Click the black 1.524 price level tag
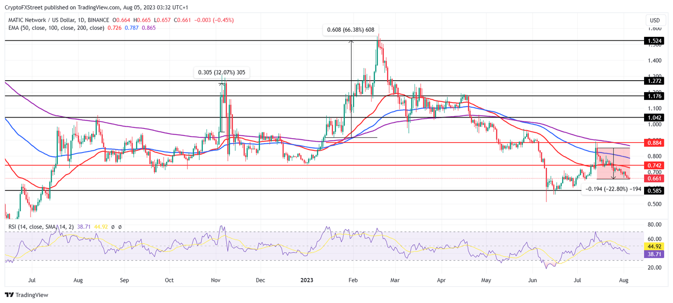Image resolution: width=673 pixels, height=303 pixels. 655,40
